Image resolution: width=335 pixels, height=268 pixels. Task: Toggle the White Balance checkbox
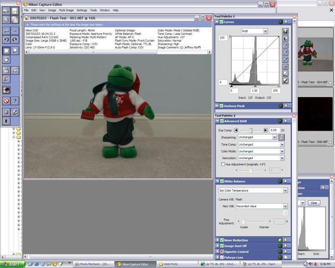tap(222, 181)
